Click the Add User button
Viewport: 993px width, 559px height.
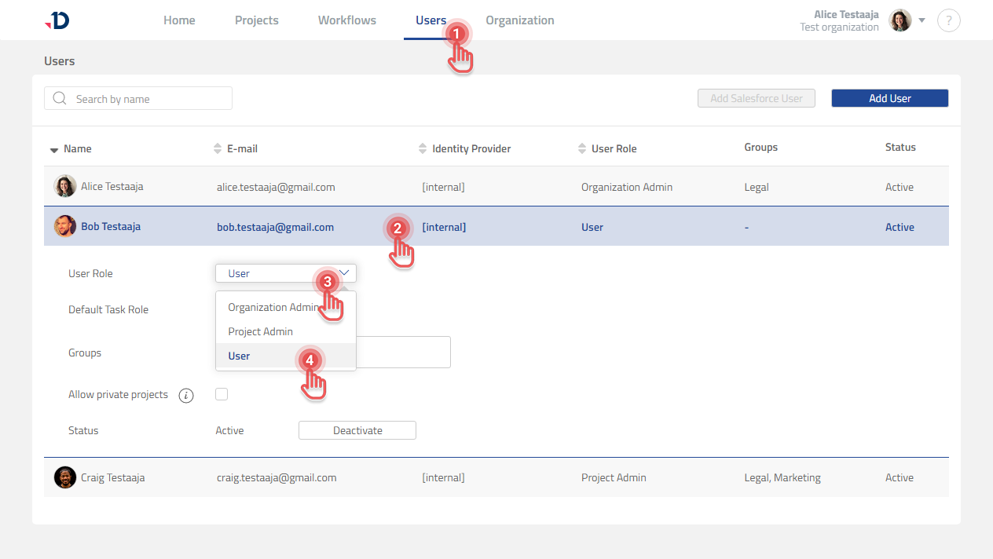pos(889,97)
